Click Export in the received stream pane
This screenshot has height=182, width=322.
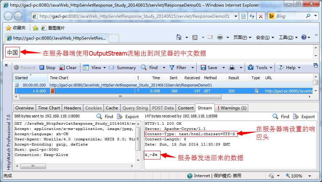[x=304, y=116]
